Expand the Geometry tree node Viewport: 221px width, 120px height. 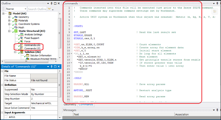[9, 17]
